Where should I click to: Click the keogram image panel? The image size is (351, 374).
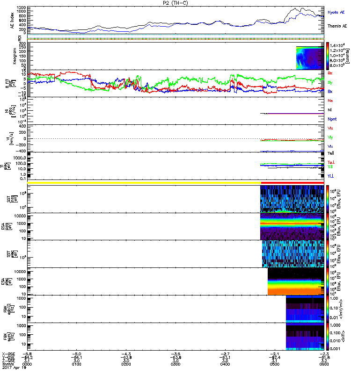310,58
